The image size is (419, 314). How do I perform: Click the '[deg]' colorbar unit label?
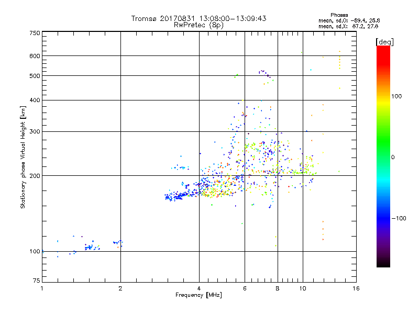[x=384, y=42]
